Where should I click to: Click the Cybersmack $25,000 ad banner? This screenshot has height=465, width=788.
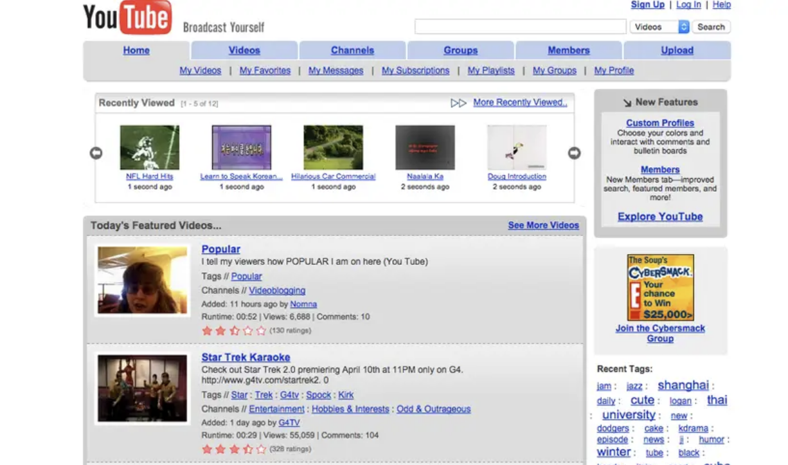[660, 287]
